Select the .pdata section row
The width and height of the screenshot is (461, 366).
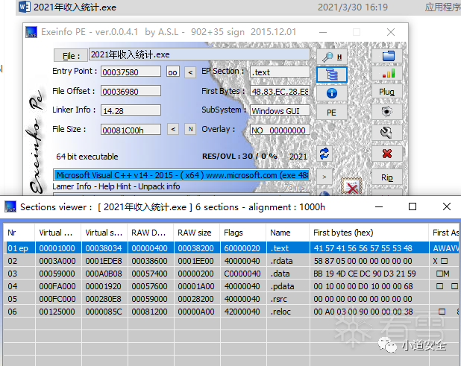click(232, 286)
